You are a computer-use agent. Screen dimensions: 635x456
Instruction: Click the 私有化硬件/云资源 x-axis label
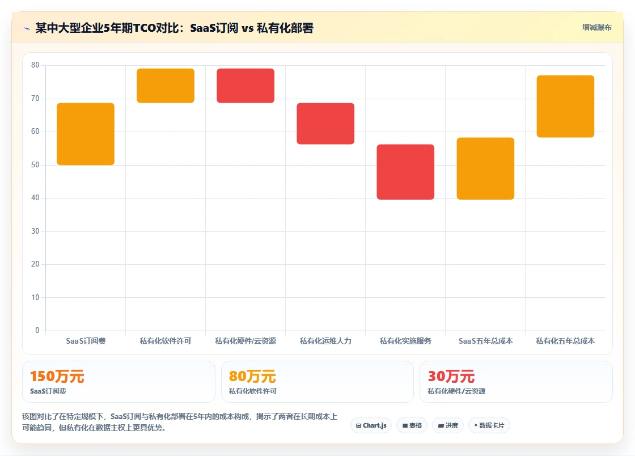coord(245,341)
